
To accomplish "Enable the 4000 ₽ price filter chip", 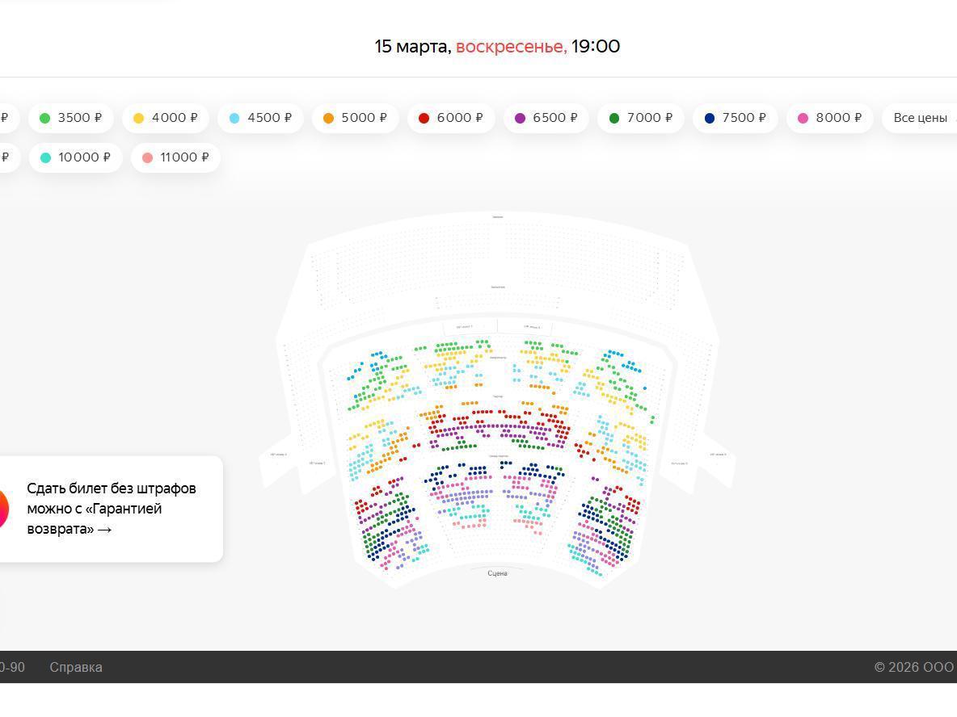I will (x=166, y=118).
